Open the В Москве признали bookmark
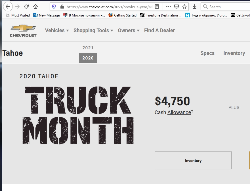This screenshot has height=191, width=250. (84, 15)
